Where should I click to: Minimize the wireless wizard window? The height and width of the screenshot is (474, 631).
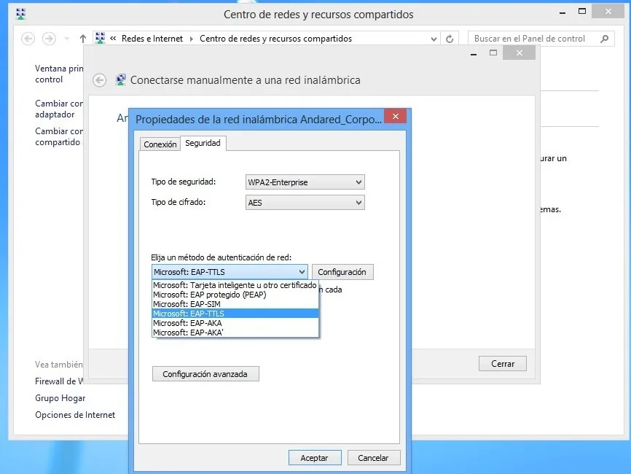click(x=474, y=53)
